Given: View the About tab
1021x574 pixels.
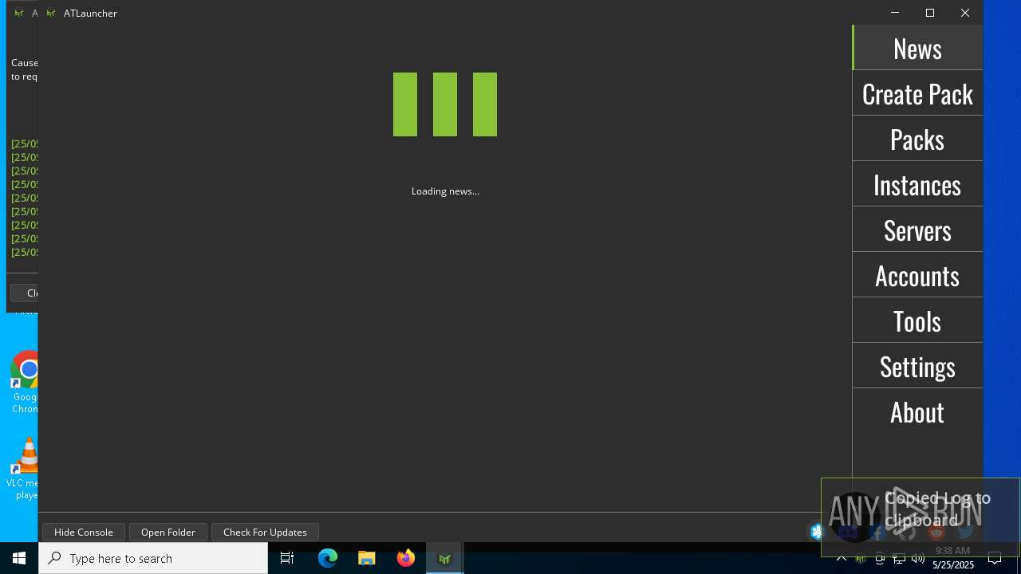Looking at the screenshot, I should (917, 411).
